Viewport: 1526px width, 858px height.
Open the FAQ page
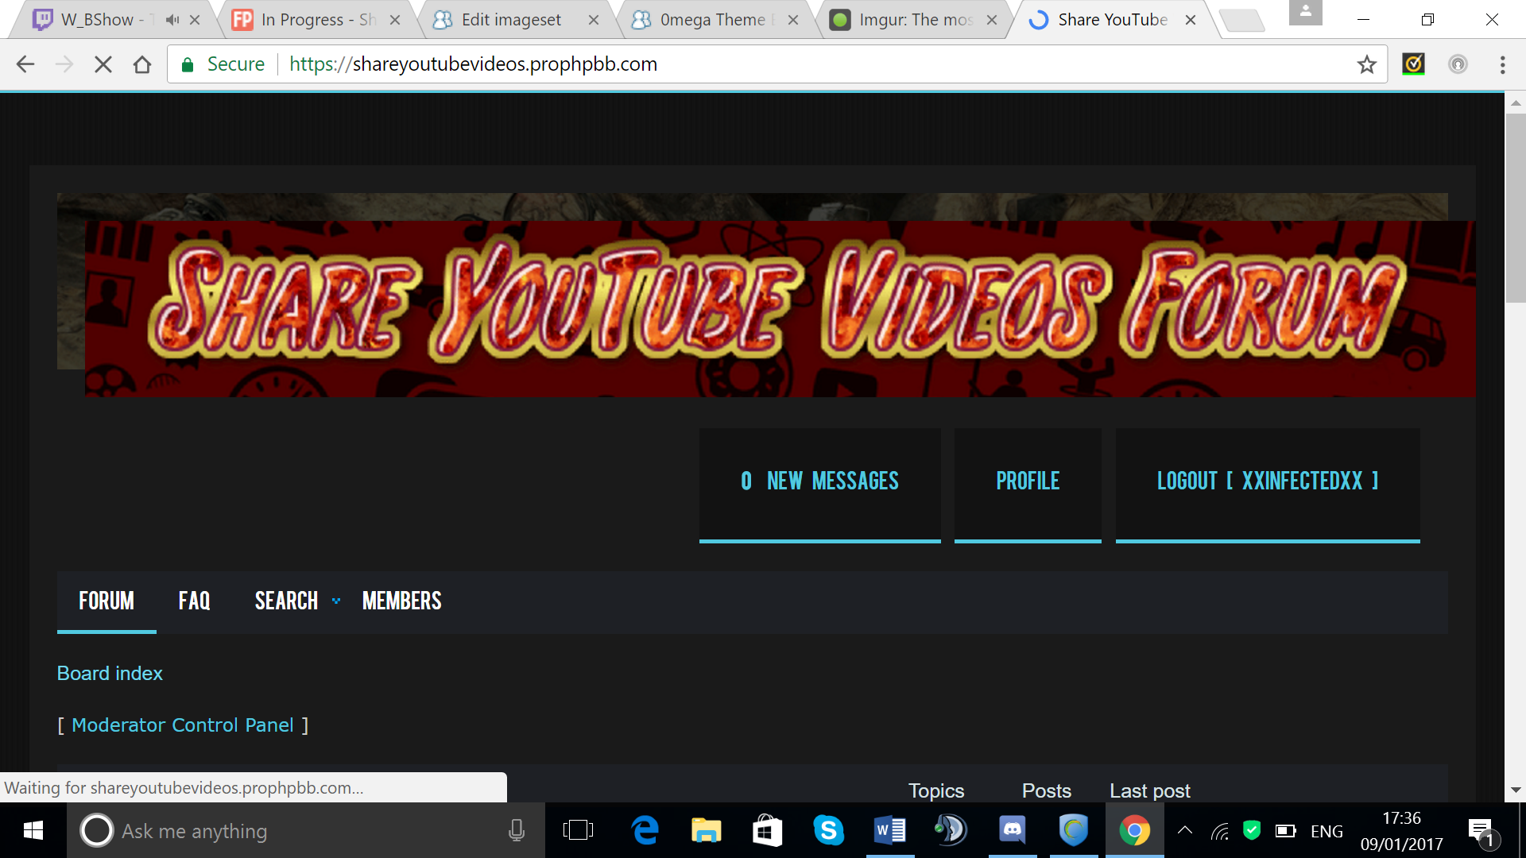point(195,601)
